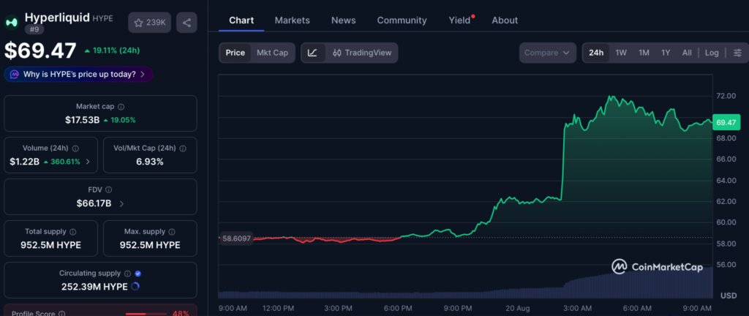Open the Compare dropdown
Image resolution: width=749 pixels, height=316 pixels.
pyautogui.click(x=547, y=53)
